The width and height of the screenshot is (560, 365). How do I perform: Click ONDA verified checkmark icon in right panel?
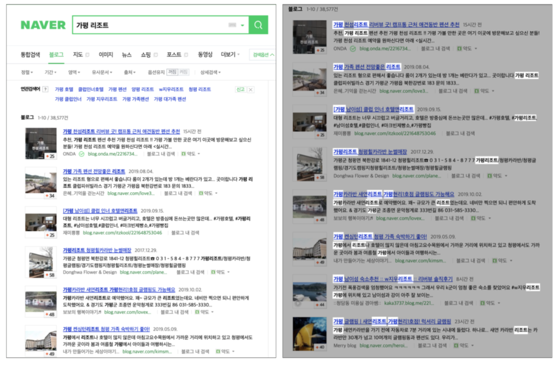coord(353,49)
